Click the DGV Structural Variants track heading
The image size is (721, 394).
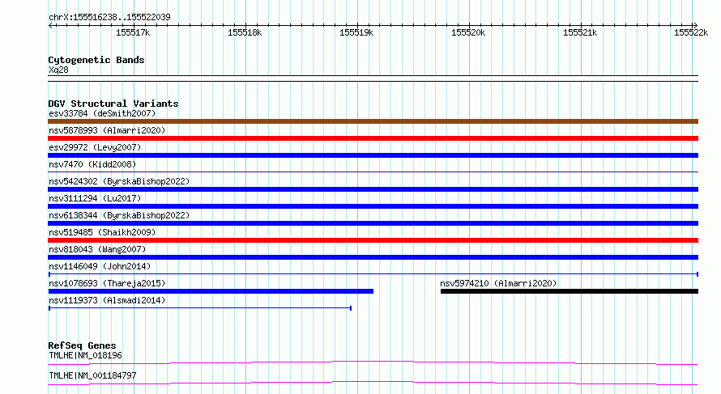click(113, 104)
